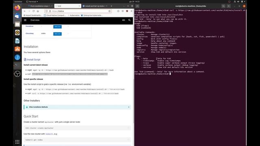
Task: Launch Thunderbird mail from the dock
Action: 17,16
